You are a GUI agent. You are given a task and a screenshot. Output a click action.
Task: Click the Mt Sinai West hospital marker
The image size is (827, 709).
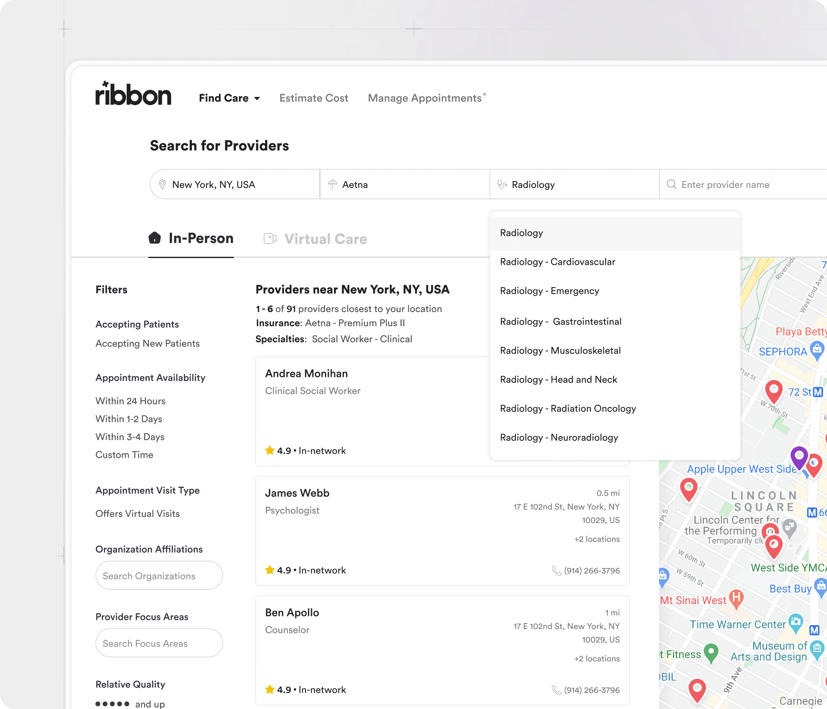pos(736,599)
